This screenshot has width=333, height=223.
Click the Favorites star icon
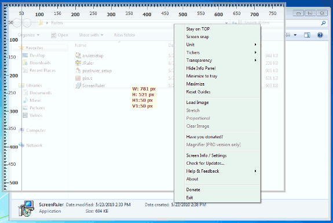tap(21, 48)
